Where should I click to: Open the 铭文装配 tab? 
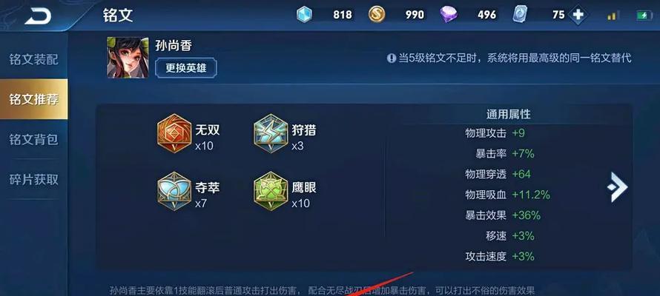pos(33,59)
